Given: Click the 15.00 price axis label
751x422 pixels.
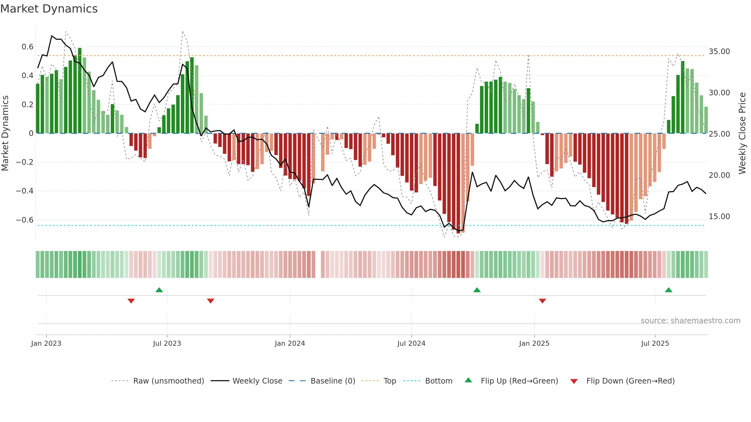Looking at the screenshot, I should [719, 216].
